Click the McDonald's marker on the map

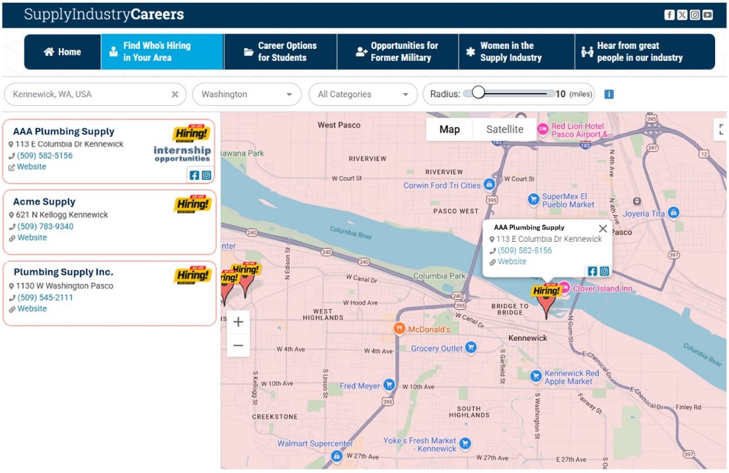(x=399, y=329)
